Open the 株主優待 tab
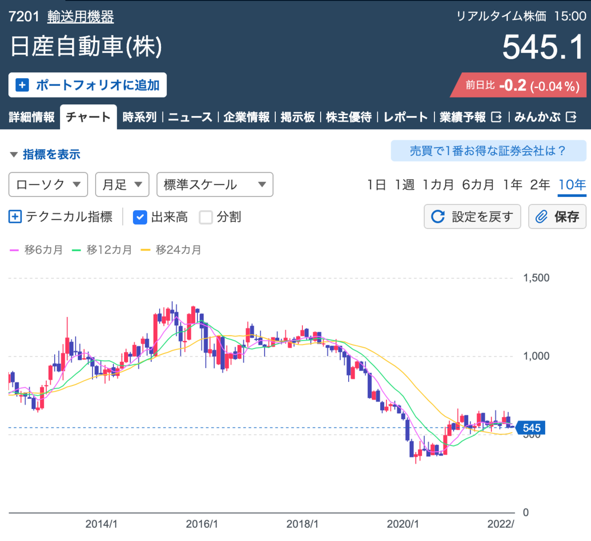The image size is (591, 541). [349, 117]
